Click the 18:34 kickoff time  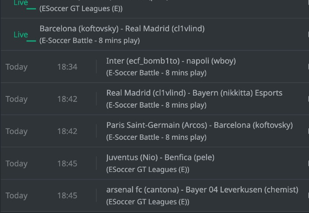coord(67,67)
